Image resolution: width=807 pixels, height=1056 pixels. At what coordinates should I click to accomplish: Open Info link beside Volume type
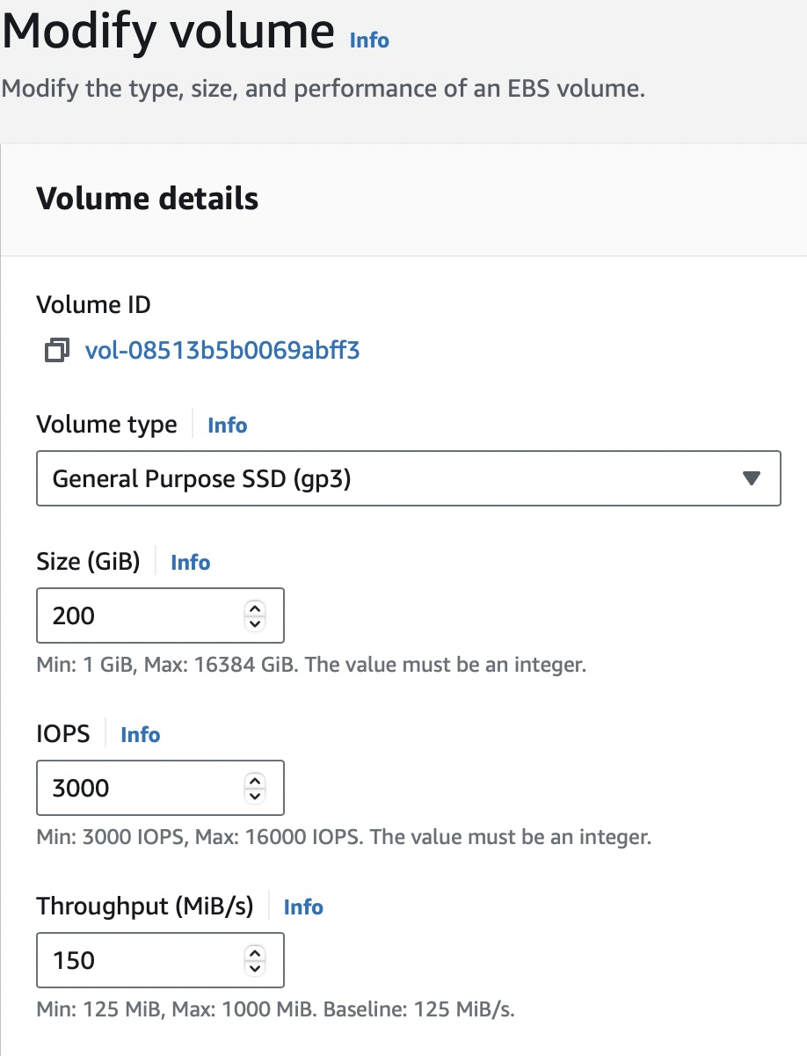click(x=227, y=426)
